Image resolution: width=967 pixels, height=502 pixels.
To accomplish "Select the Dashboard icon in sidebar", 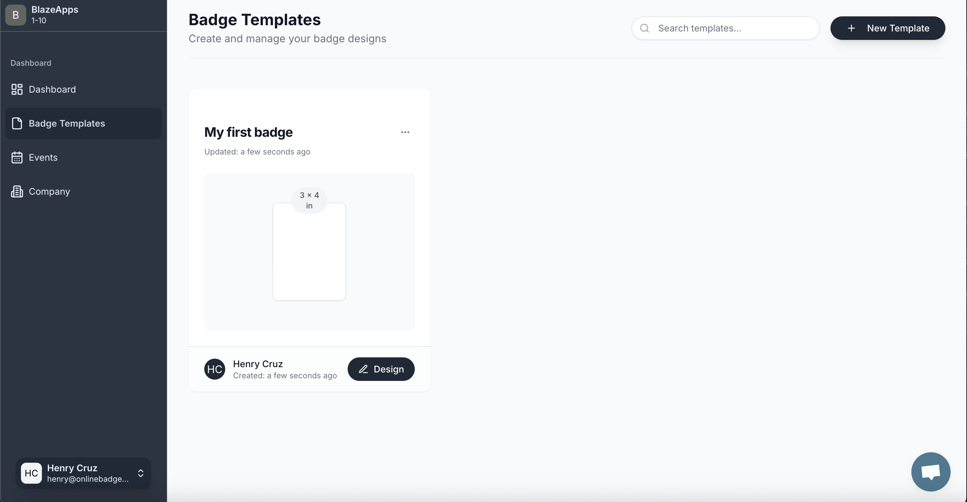I will tap(16, 89).
